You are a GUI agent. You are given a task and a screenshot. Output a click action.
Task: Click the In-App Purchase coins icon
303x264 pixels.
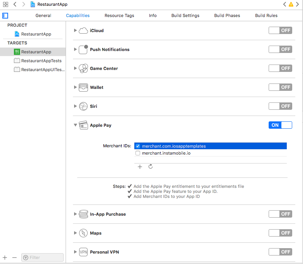coord(83,214)
